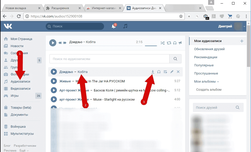The width and height of the screenshot is (251, 152).
Task: Focus the Поиск друзей field
Action: 218,107
